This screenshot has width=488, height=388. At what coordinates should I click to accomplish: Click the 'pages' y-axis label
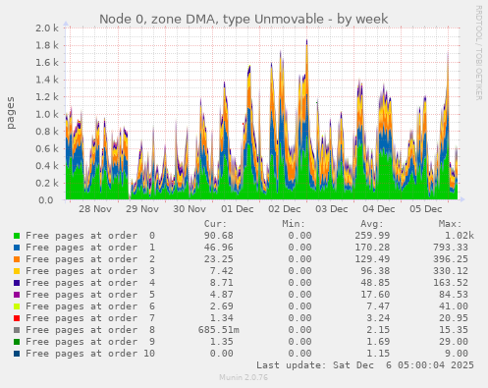[11, 113]
